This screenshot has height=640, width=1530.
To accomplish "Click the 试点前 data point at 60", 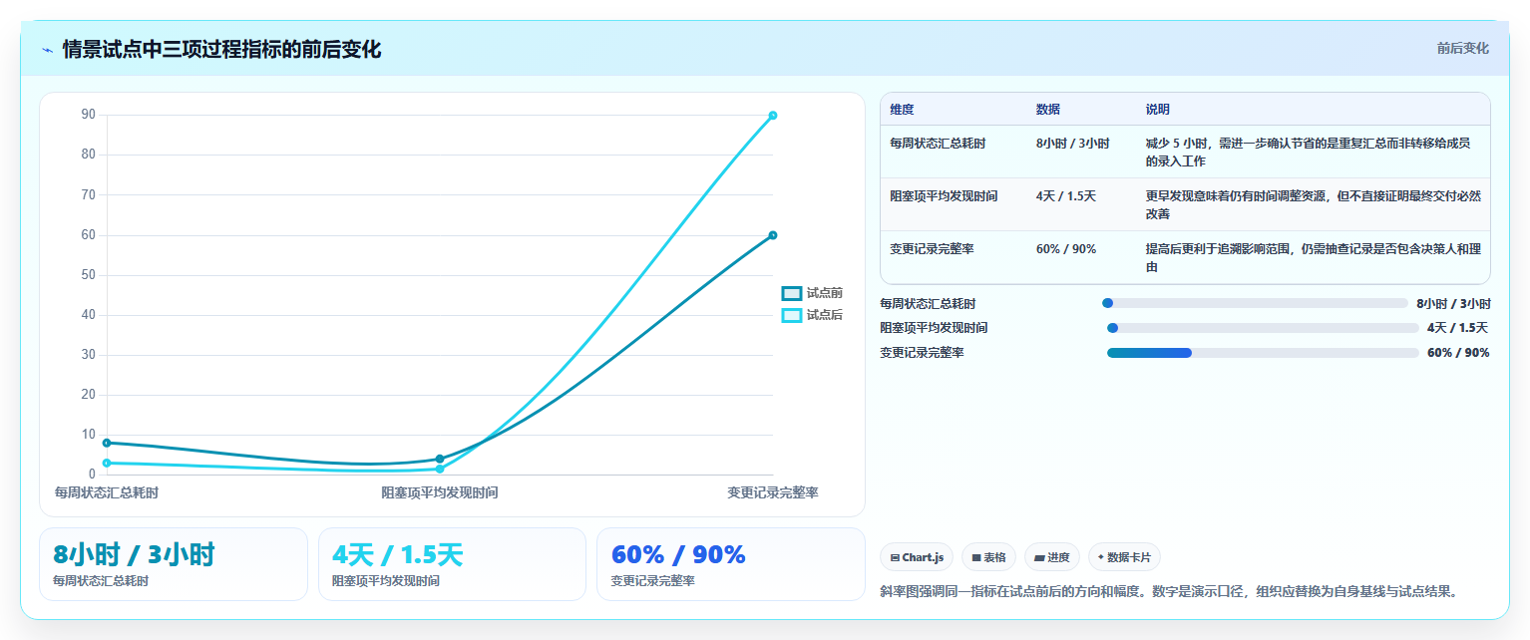I will [773, 235].
